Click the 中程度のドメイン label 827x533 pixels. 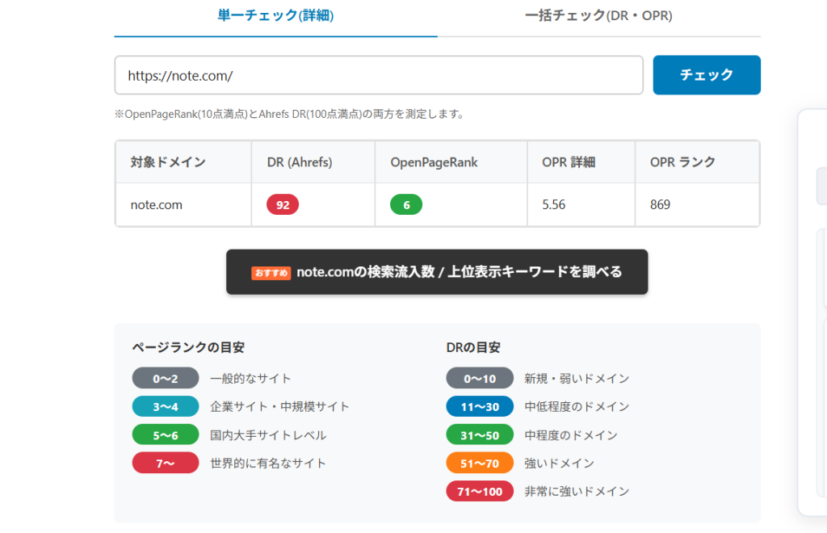click(x=571, y=435)
